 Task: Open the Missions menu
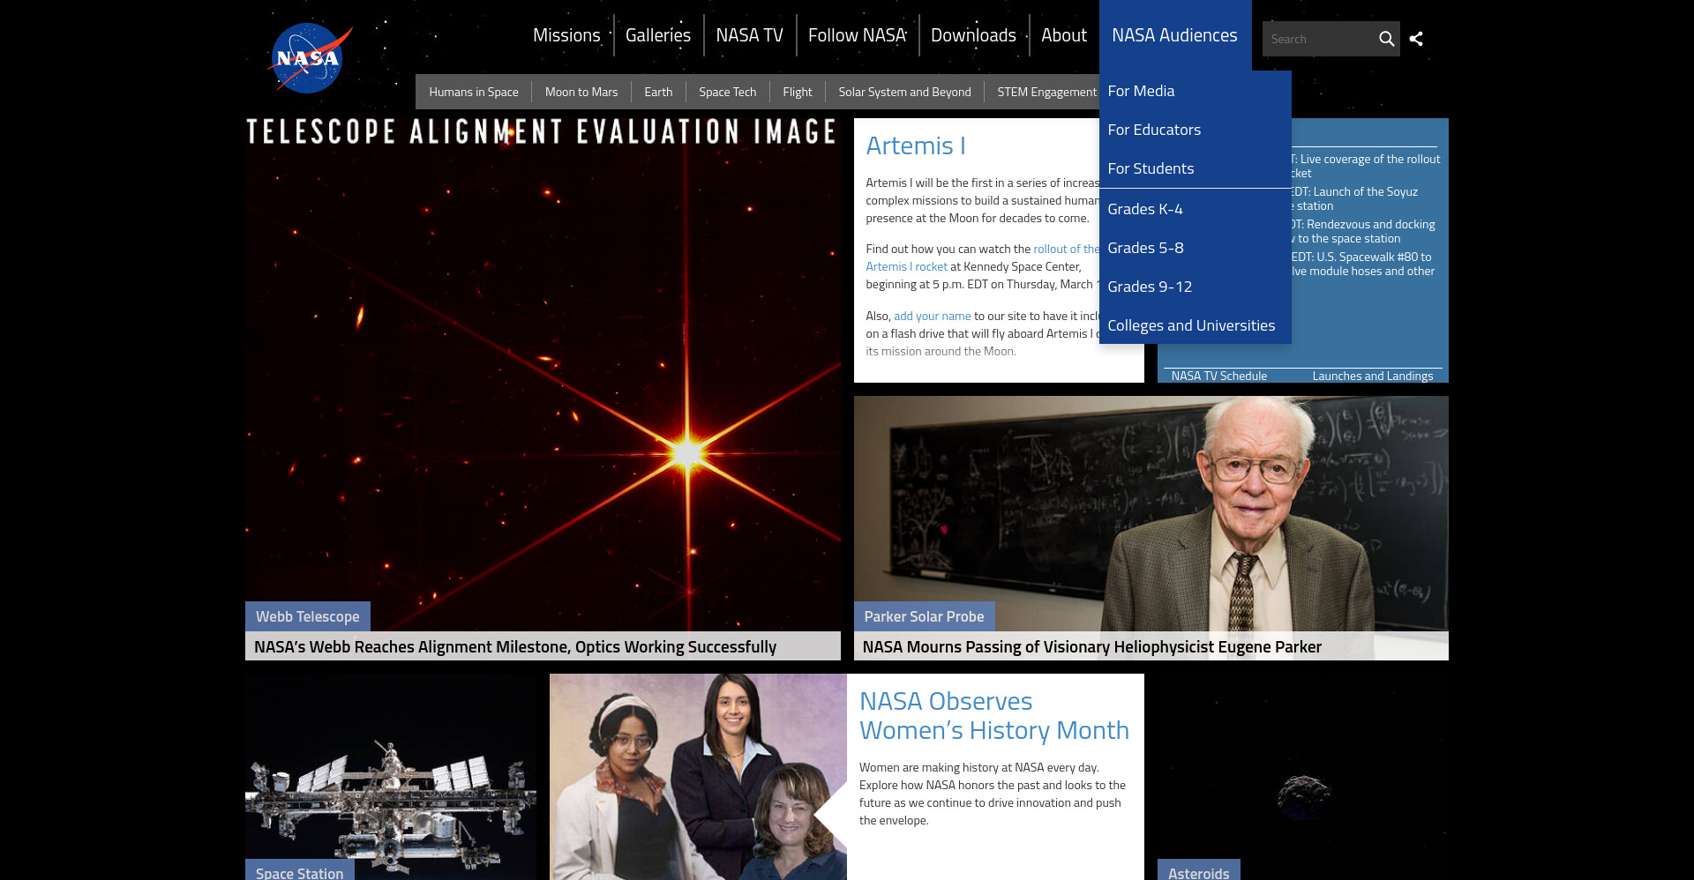[566, 35]
